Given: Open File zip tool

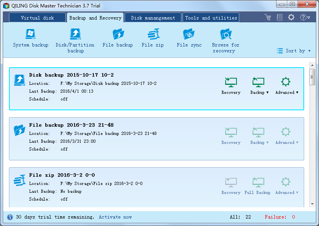Looking at the screenshot, I should click(x=153, y=38).
